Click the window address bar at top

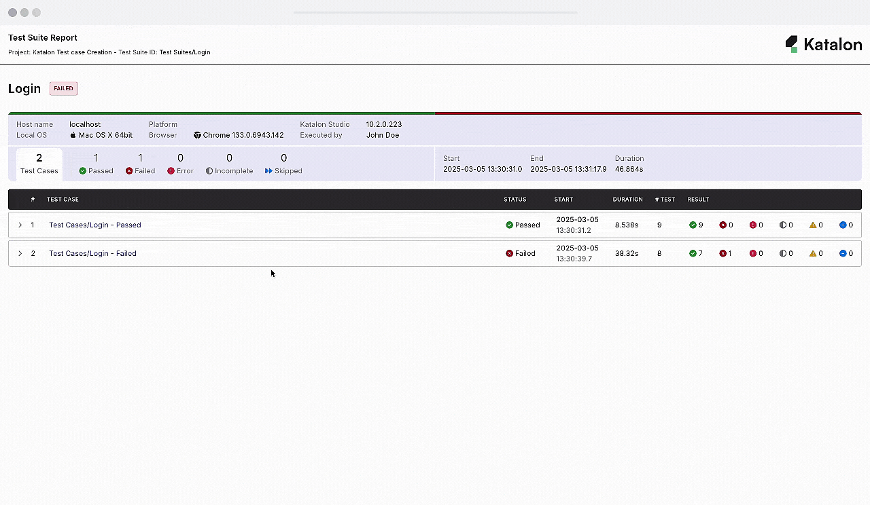coord(435,12)
